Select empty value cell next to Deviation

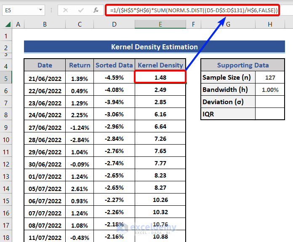click(270, 102)
